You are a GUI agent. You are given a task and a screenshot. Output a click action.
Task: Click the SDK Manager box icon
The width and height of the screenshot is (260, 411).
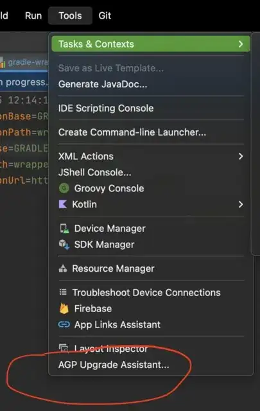pyautogui.click(x=64, y=244)
